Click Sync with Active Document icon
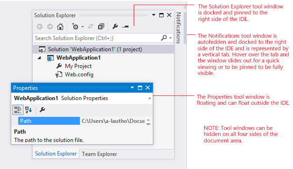This screenshot has height=169, width=293. 91,27
